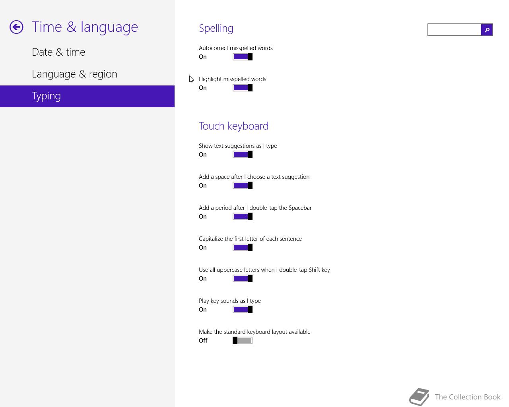Open Date & time settings

coord(58,52)
